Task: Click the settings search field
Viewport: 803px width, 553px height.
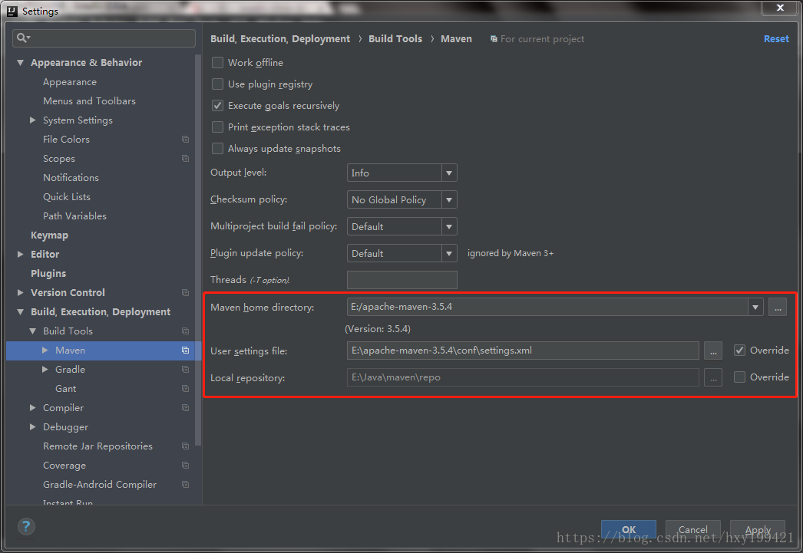Action: pos(104,38)
